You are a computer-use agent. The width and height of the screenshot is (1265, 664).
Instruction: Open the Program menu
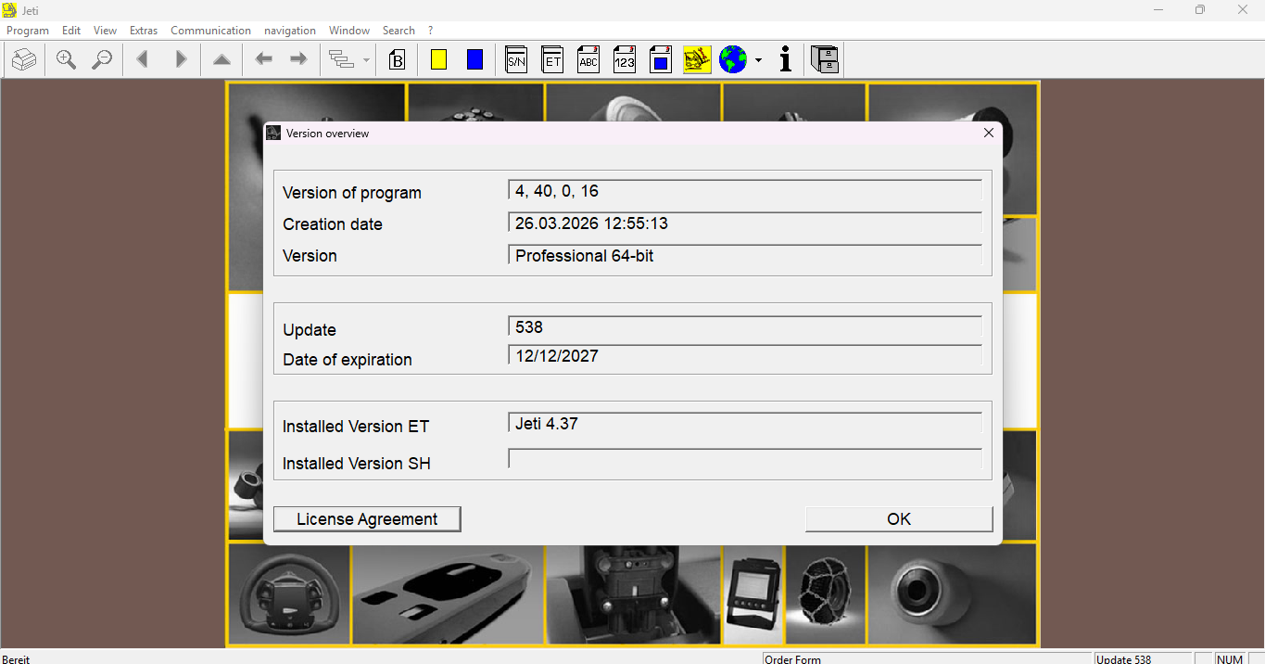28,31
